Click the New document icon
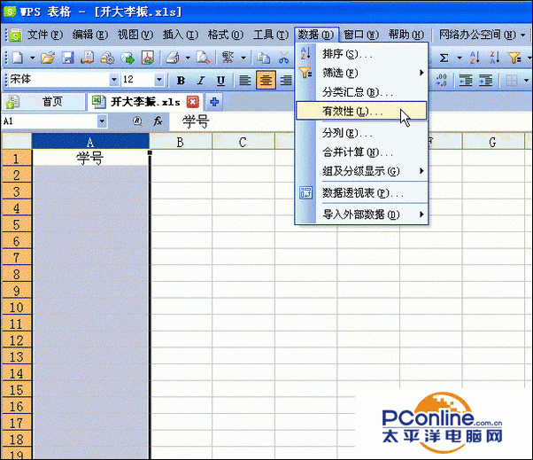 click(x=18, y=58)
